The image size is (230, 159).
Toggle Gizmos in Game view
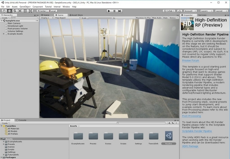[x=172, y=18]
